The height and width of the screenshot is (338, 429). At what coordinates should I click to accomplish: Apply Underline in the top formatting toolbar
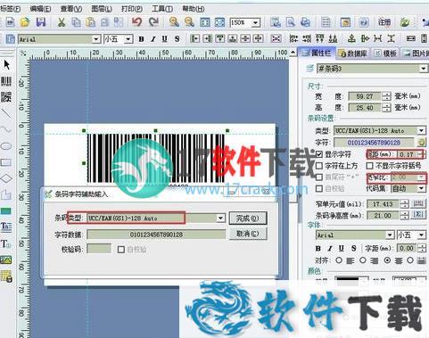(x=165, y=39)
